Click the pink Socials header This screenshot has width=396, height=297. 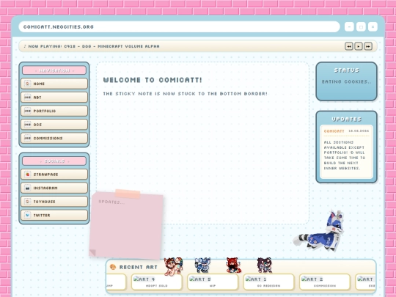[54, 161]
